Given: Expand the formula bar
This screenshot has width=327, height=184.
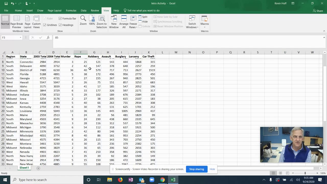Looking at the screenshot, I should click(324, 38).
